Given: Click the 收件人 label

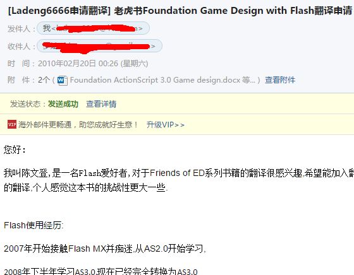Looking at the screenshot, I should [21, 46].
